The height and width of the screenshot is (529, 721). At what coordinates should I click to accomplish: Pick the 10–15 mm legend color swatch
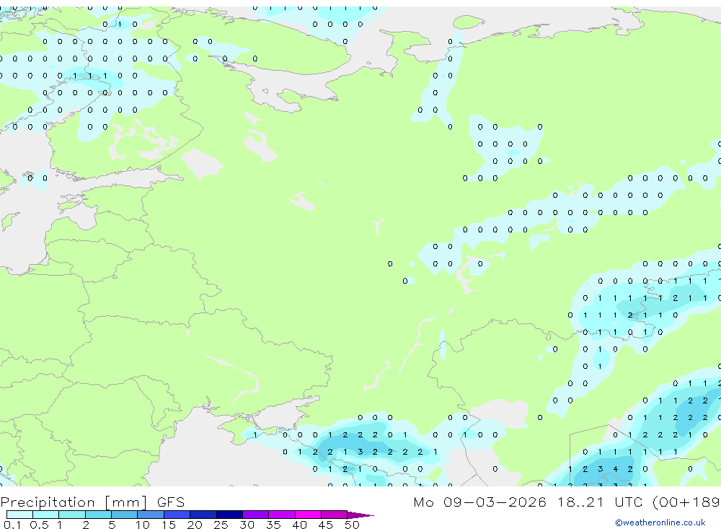click(151, 515)
